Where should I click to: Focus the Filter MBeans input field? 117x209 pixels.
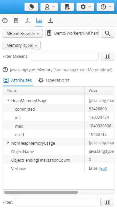click(x=65, y=56)
